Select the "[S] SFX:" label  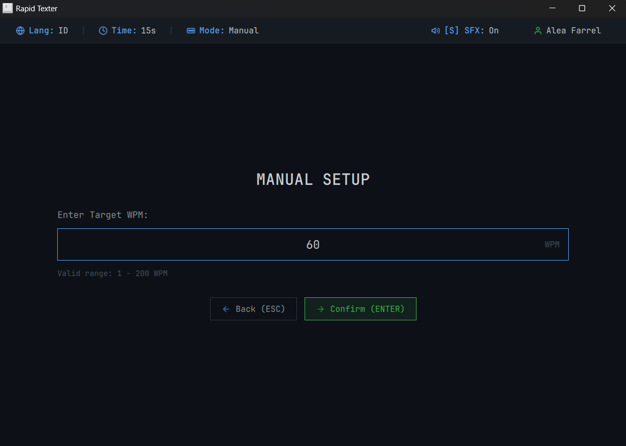(x=465, y=31)
